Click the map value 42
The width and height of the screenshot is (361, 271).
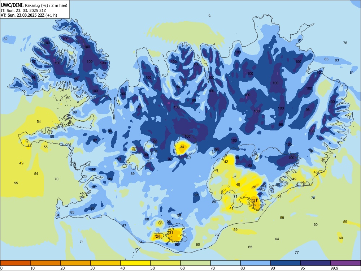click(226, 162)
